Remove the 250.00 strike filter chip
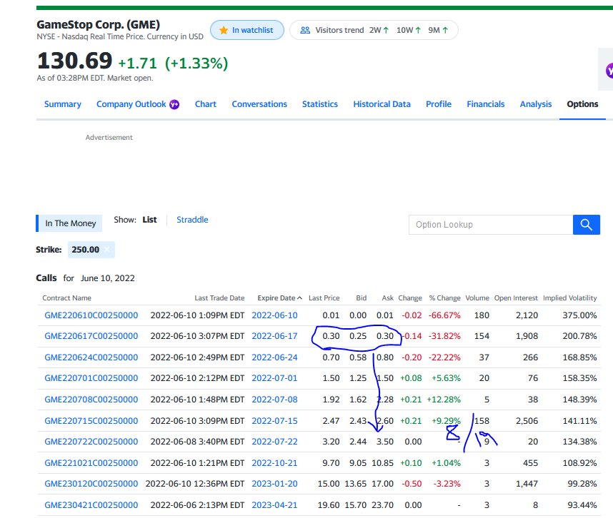This screenshot has height=518, width=613. tap(107, 250)
